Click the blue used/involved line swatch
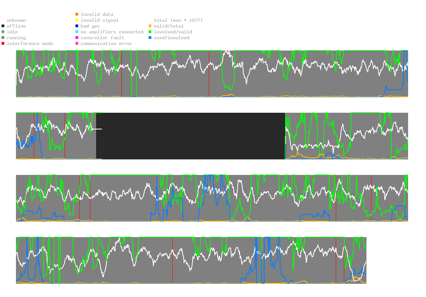Image resolution: width=426 pixels, height=297 pixels. [150, 38]
